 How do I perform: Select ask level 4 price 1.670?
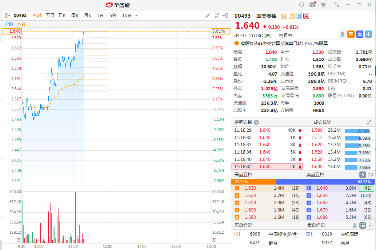322,210
